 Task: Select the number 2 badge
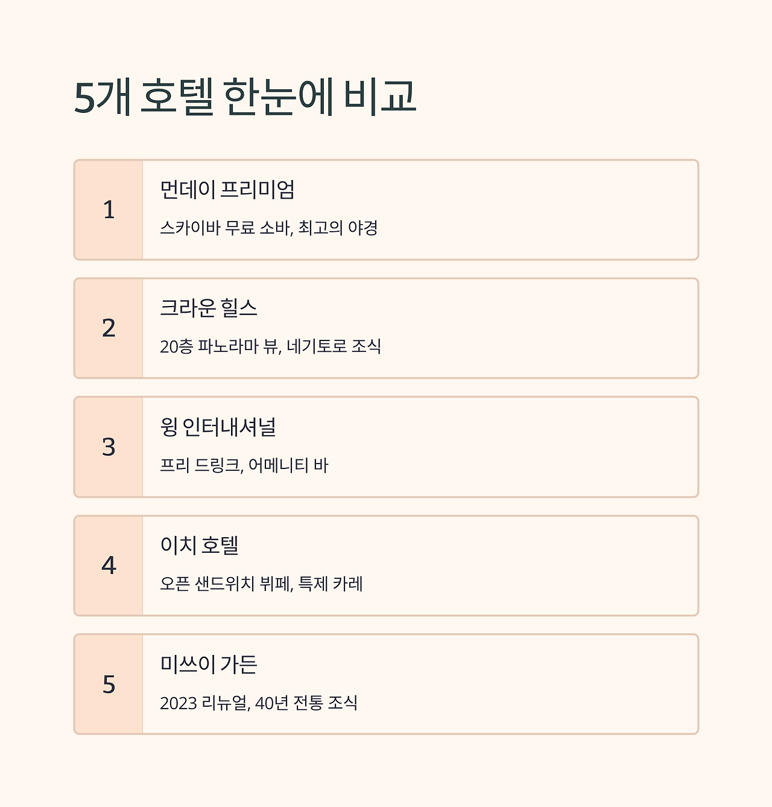[x=109, y=328]
